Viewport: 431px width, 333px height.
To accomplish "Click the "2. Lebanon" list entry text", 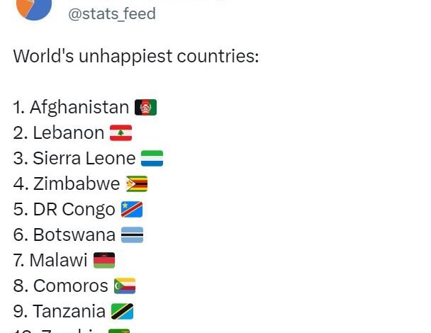I will point(59,132).
